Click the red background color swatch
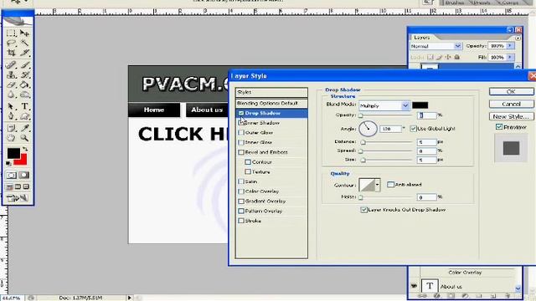 click(23, 161)
